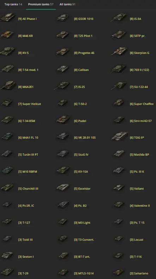Click the AE Phase I tank icon

click(x=7, y=17)
